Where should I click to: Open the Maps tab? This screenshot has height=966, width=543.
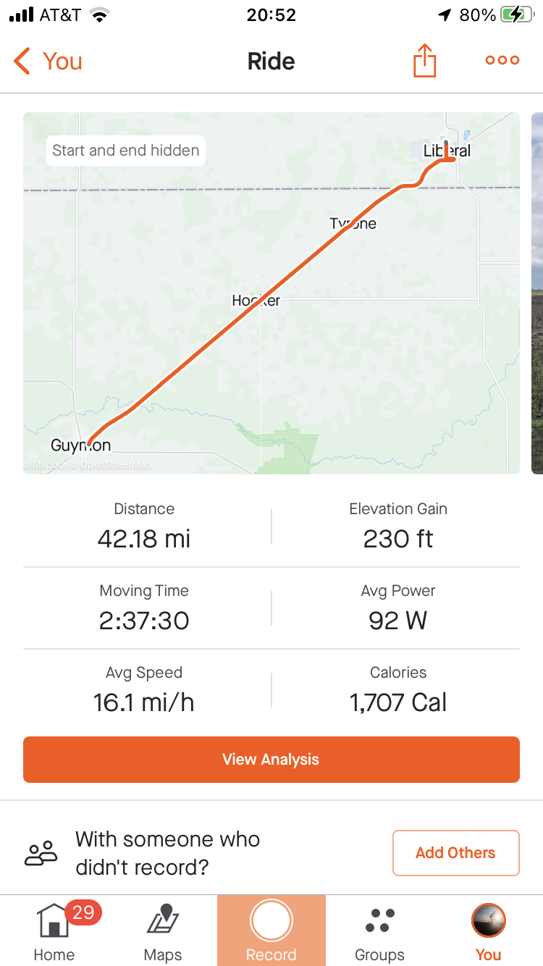(x=163, y=931)
